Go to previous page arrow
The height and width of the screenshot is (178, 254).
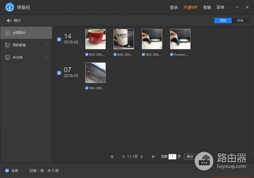coord(123,156)
